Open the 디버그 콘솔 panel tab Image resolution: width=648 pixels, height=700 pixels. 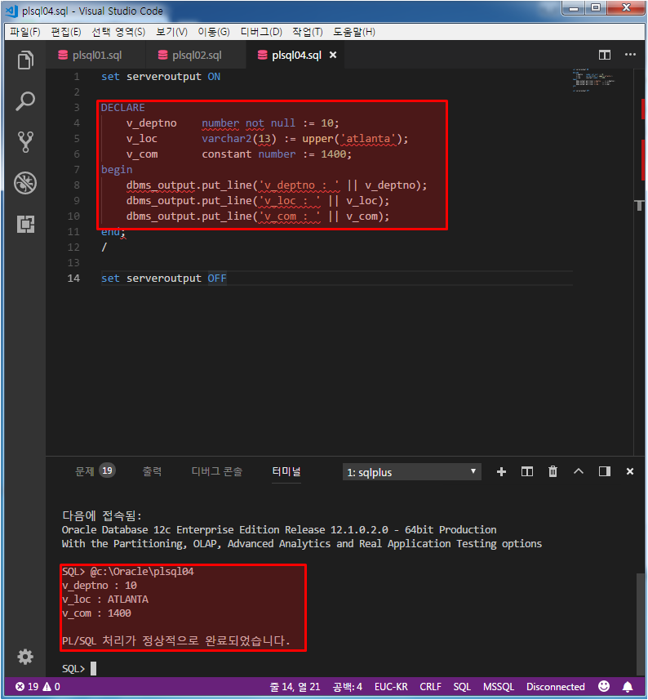pyautogui.click(x=217, y=471)
